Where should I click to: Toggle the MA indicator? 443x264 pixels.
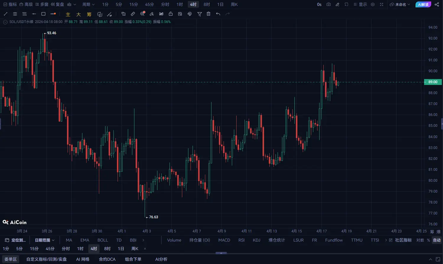tap(69, 240)
